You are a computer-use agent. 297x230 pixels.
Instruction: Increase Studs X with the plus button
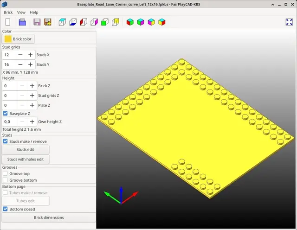[30, 55]
